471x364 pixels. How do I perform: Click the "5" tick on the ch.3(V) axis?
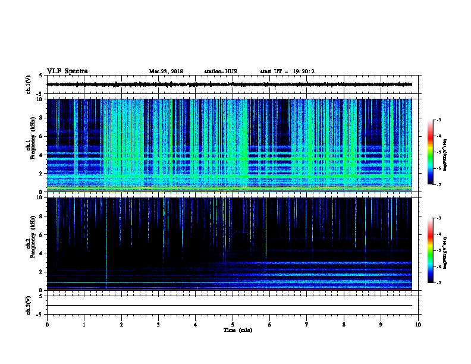[40, 296]
